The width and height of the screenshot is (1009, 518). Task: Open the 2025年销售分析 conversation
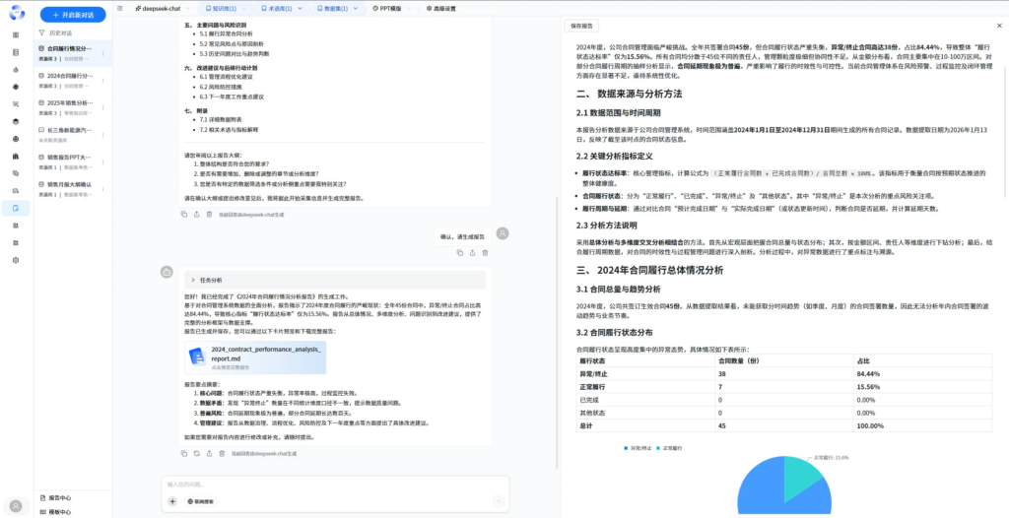[69, 102]
